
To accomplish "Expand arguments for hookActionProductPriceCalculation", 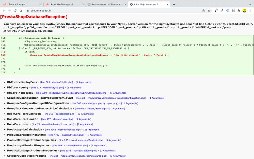I will tap(117, 109).
